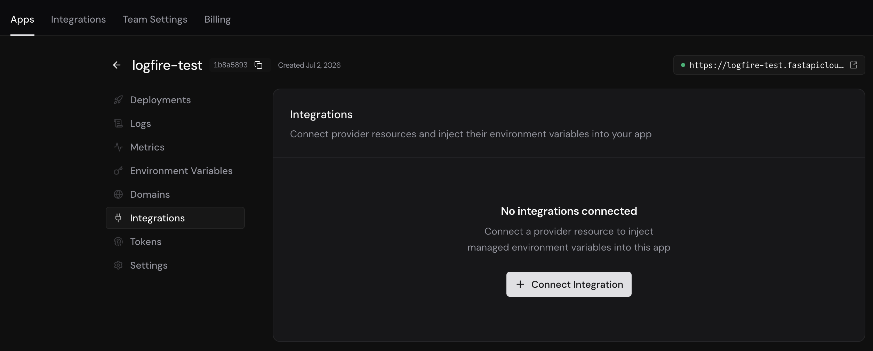Open the logfire-test.fastapicloud URL link
This screenshot has height=351, width=873.
point(769,65)
